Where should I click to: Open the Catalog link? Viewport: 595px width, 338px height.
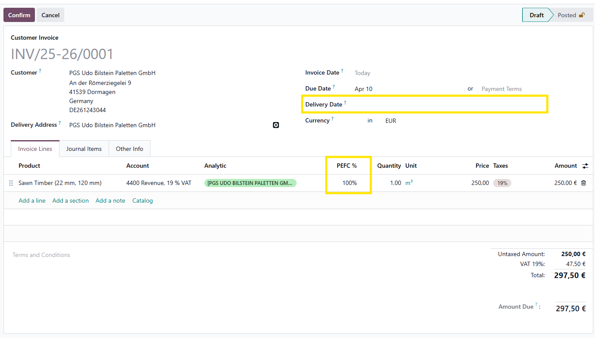click(x=142, y=200)
